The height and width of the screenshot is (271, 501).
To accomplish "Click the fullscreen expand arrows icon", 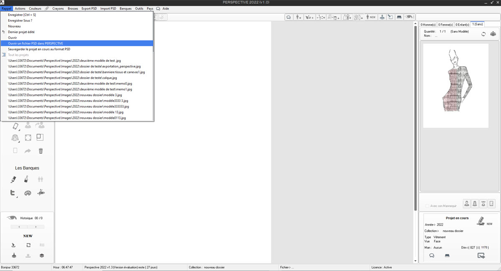I will 28,138.
